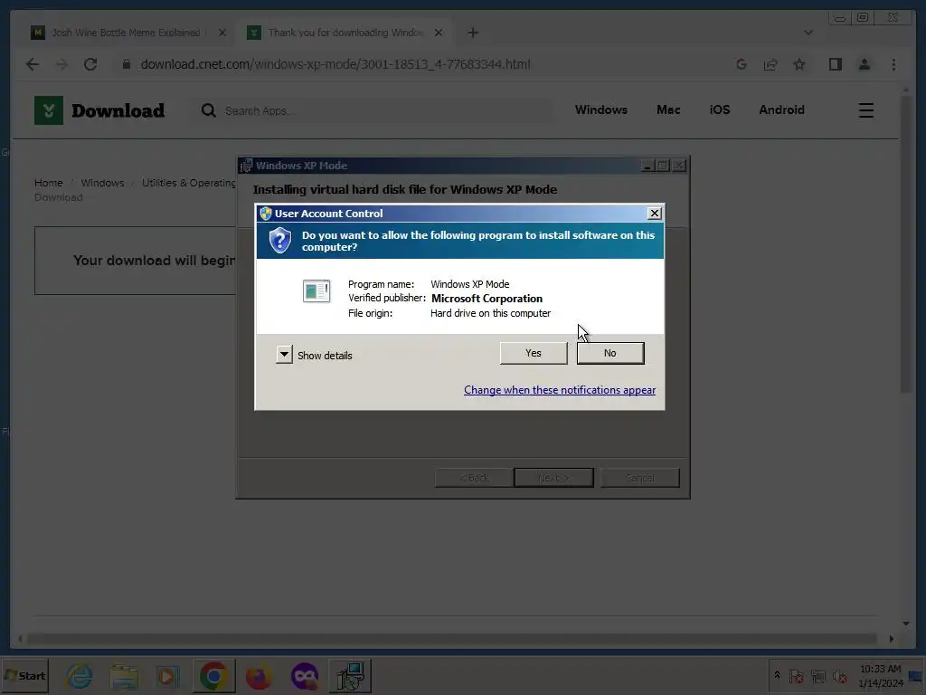Click Yes in User Account Control dialog
The height and width of the screenshot is (695, 926).
(534, 353)
